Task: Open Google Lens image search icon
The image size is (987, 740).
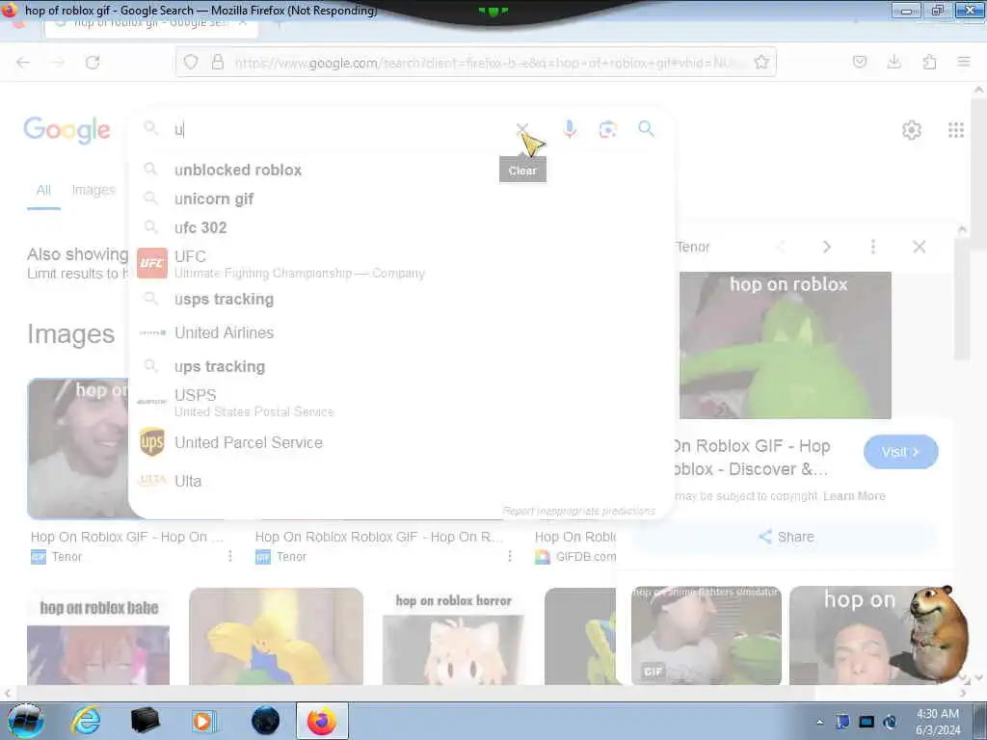Action: (x=607, y=130)
